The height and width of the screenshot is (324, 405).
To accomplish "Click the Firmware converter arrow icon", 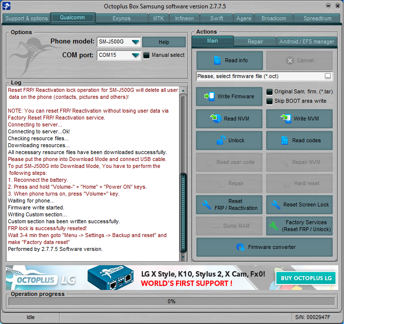I will tap(240, 247).
